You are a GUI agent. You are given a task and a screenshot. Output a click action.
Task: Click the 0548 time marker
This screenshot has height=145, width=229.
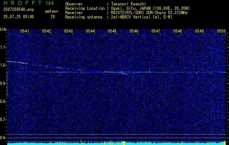click(178, 31)
